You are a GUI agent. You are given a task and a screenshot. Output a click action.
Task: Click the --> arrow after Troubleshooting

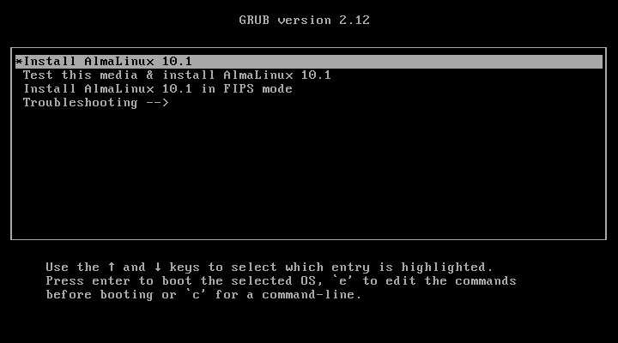point(157,103)
